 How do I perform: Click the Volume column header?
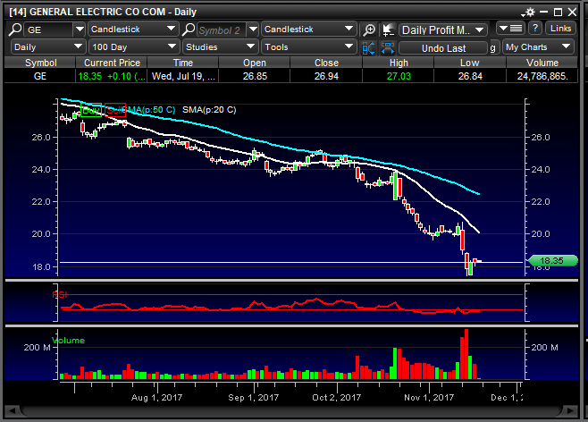point(542,63)
